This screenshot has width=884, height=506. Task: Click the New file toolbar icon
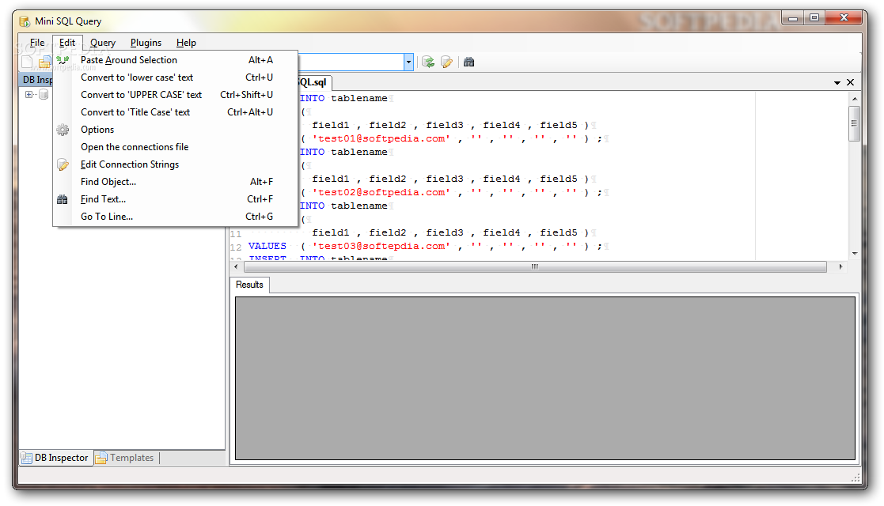(27, 62)
